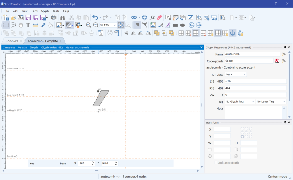Screen dimensions: 293x180
Task: Close the Transform panel
Action: (x=289, y=122)
